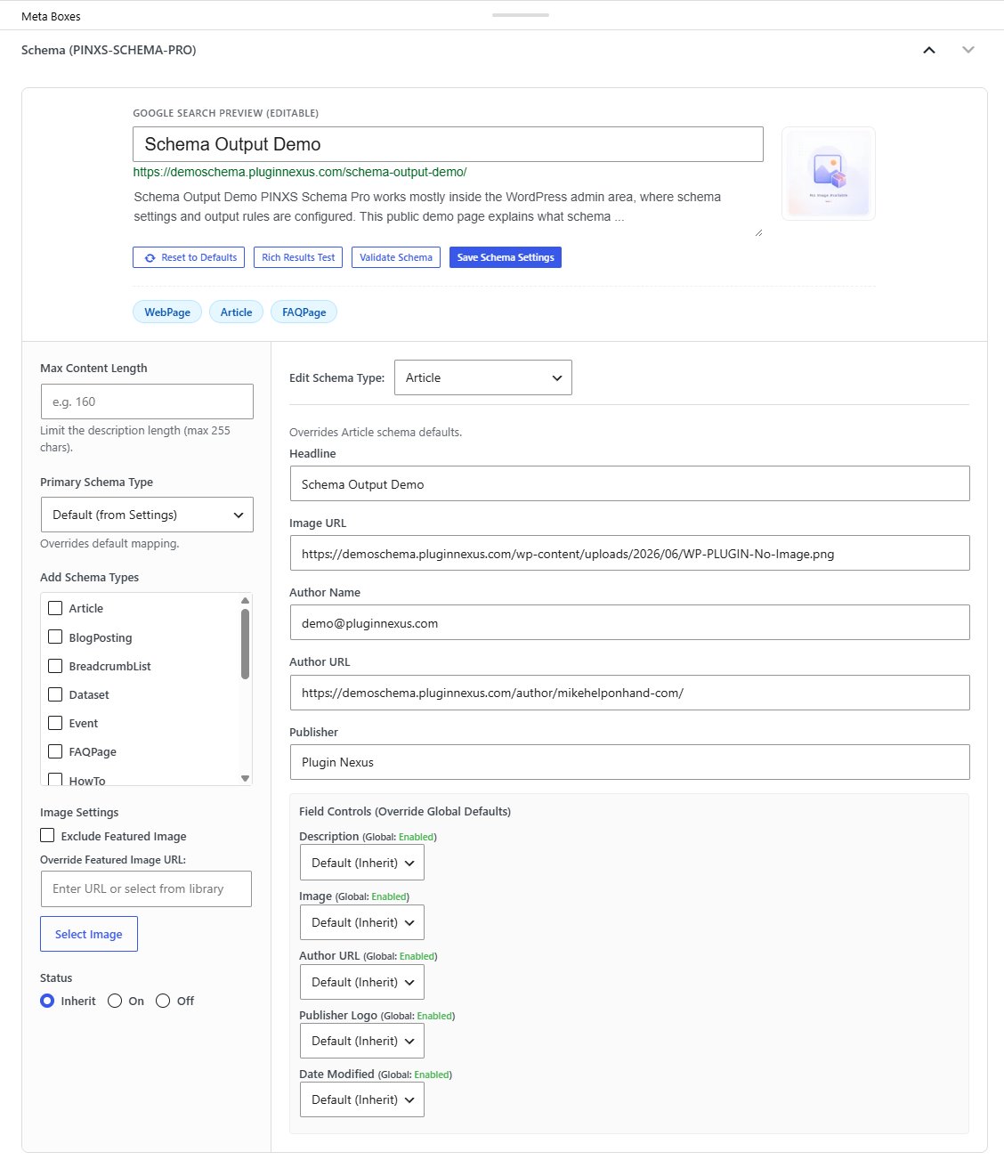The width and height of the screenshot is (1004, 1168).
Task: Check the Event schema type
Action: pyautogui.click(x=55, y=723)
